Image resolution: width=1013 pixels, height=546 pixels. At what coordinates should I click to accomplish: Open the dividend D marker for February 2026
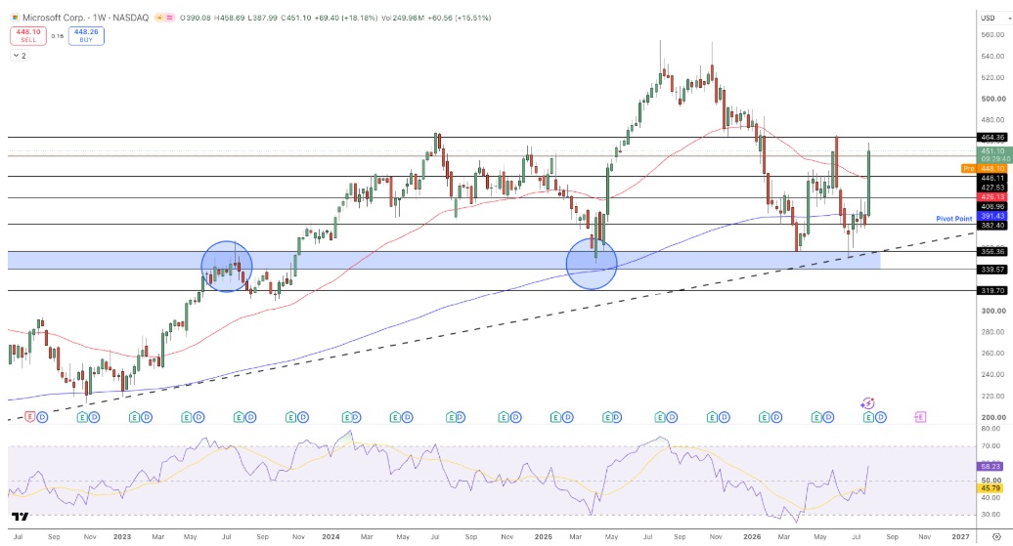776,418
